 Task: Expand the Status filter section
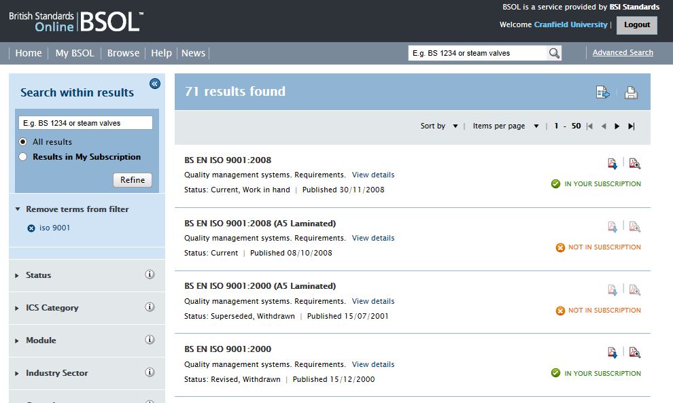[x=39, y=275]
